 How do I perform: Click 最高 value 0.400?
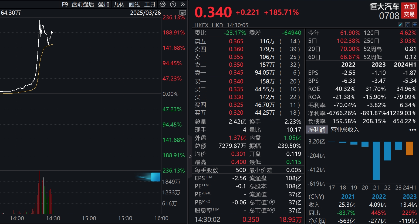[239, 162]
